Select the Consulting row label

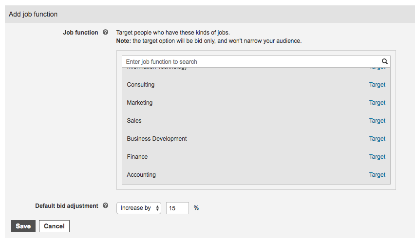click(141, 85)
